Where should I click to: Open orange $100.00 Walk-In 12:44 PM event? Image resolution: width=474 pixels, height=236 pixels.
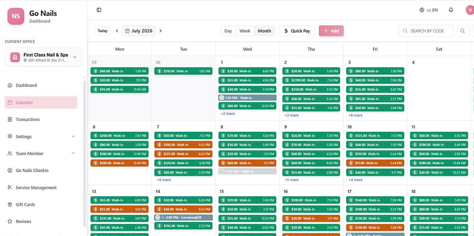(119, 163)
